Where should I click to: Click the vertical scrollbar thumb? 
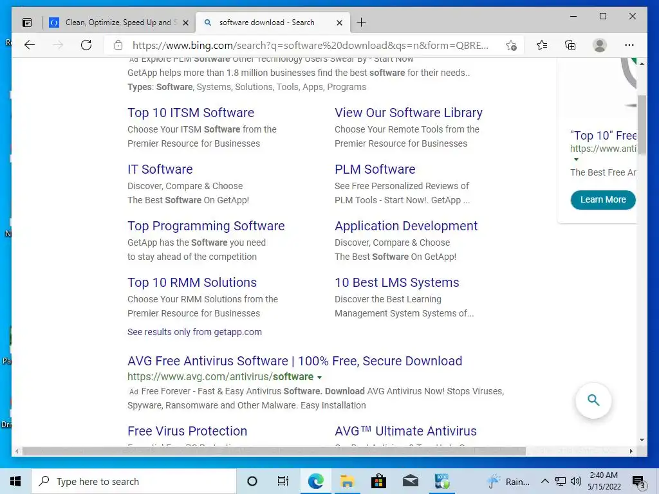[642, 125]
